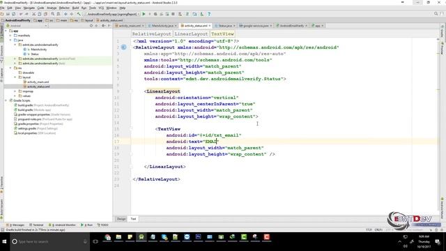Click the scroll-from-source target icon in the project panel

click(91, 26)
